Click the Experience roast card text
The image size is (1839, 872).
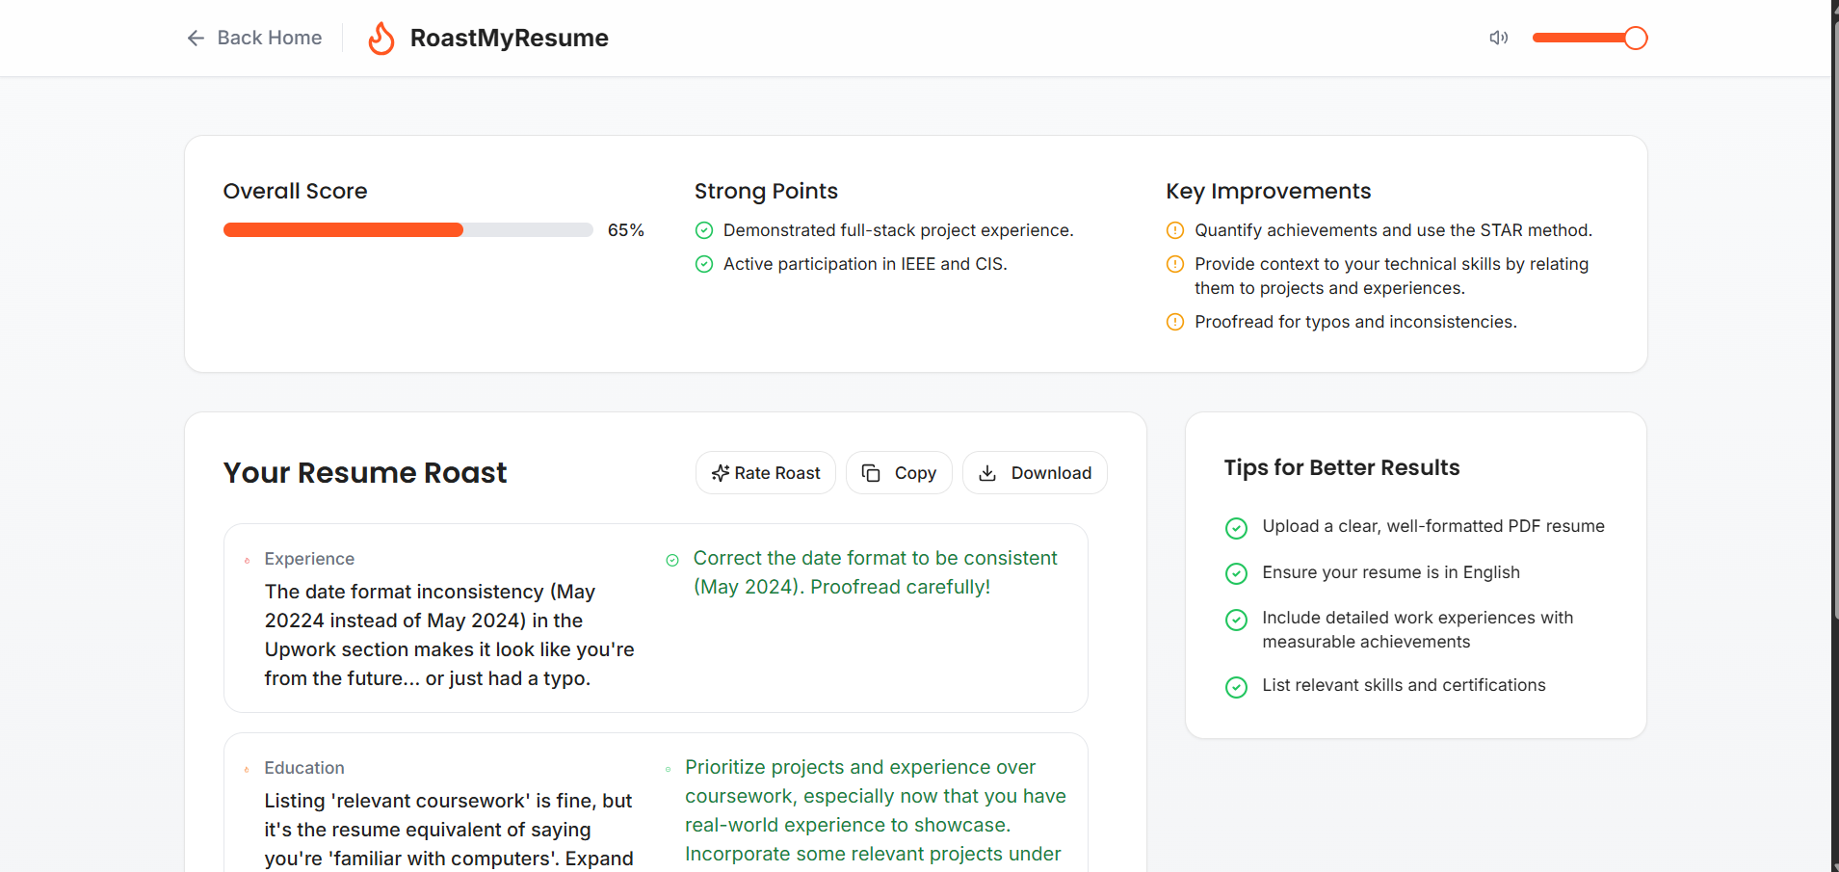(449, 634)
